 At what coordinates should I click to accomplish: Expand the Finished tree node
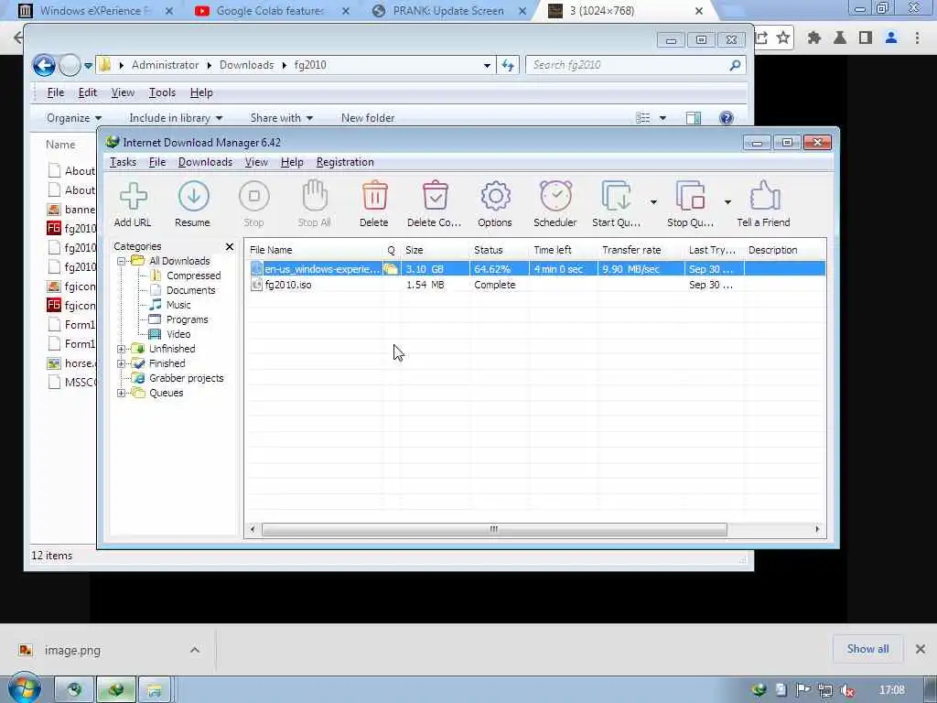[x=122, y=363]
